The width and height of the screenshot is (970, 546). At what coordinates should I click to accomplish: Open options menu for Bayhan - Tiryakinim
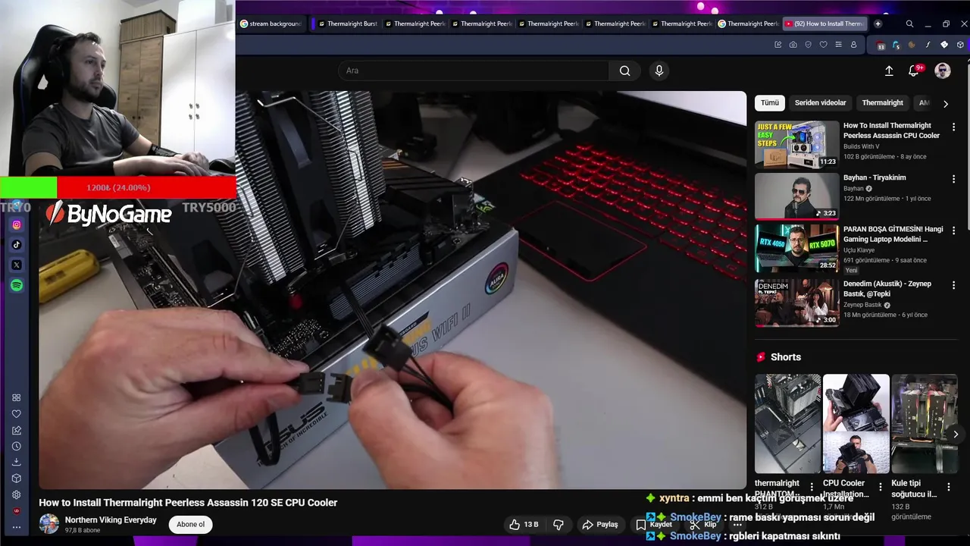(x=953, y=180)
